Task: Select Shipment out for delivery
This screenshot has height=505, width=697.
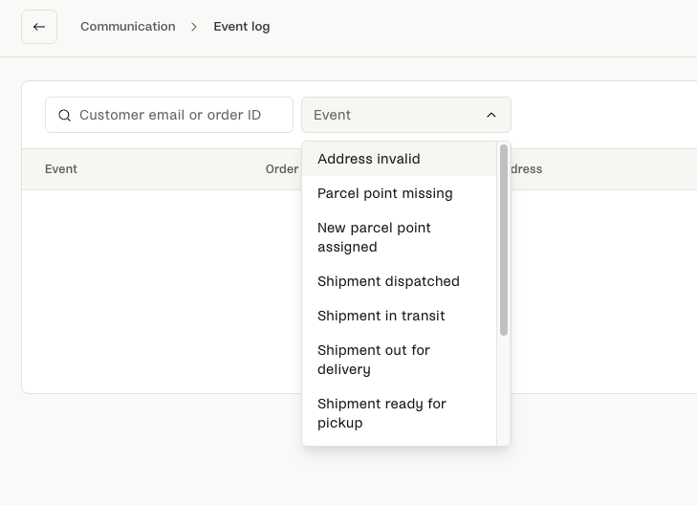Action: [374, 360]
